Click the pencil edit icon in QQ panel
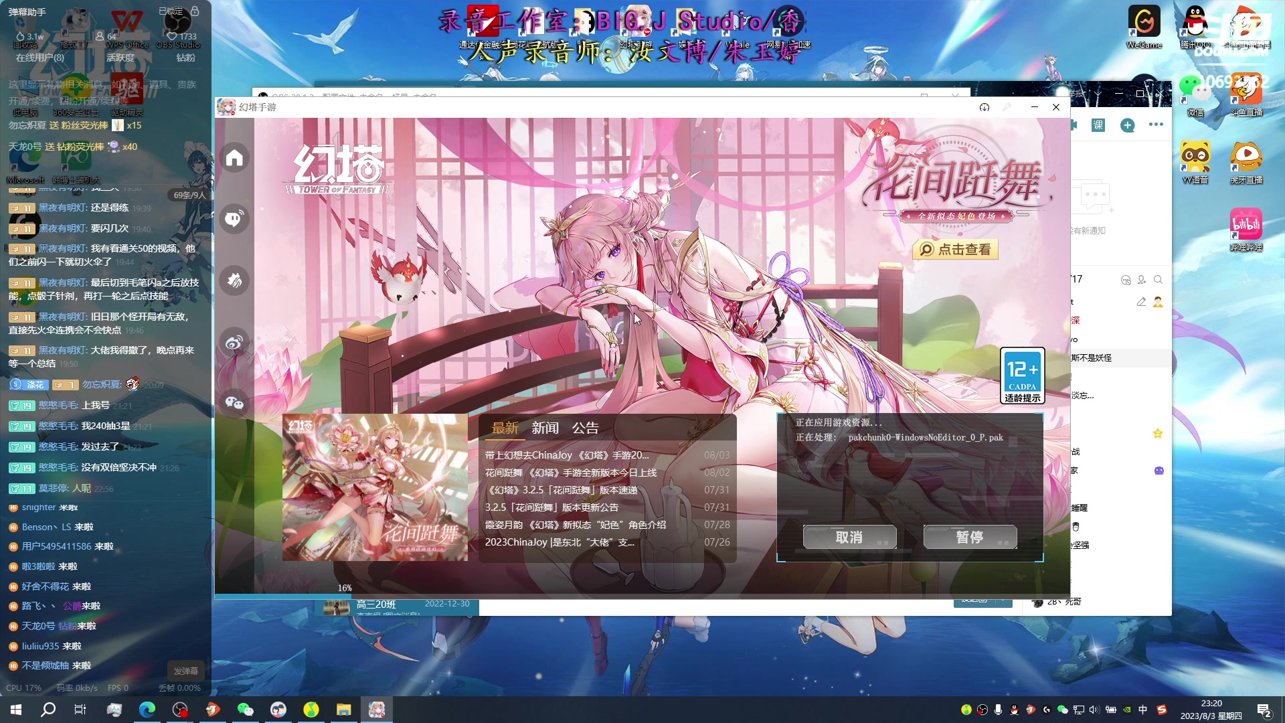1285x723 pixels. (1141, 302)
